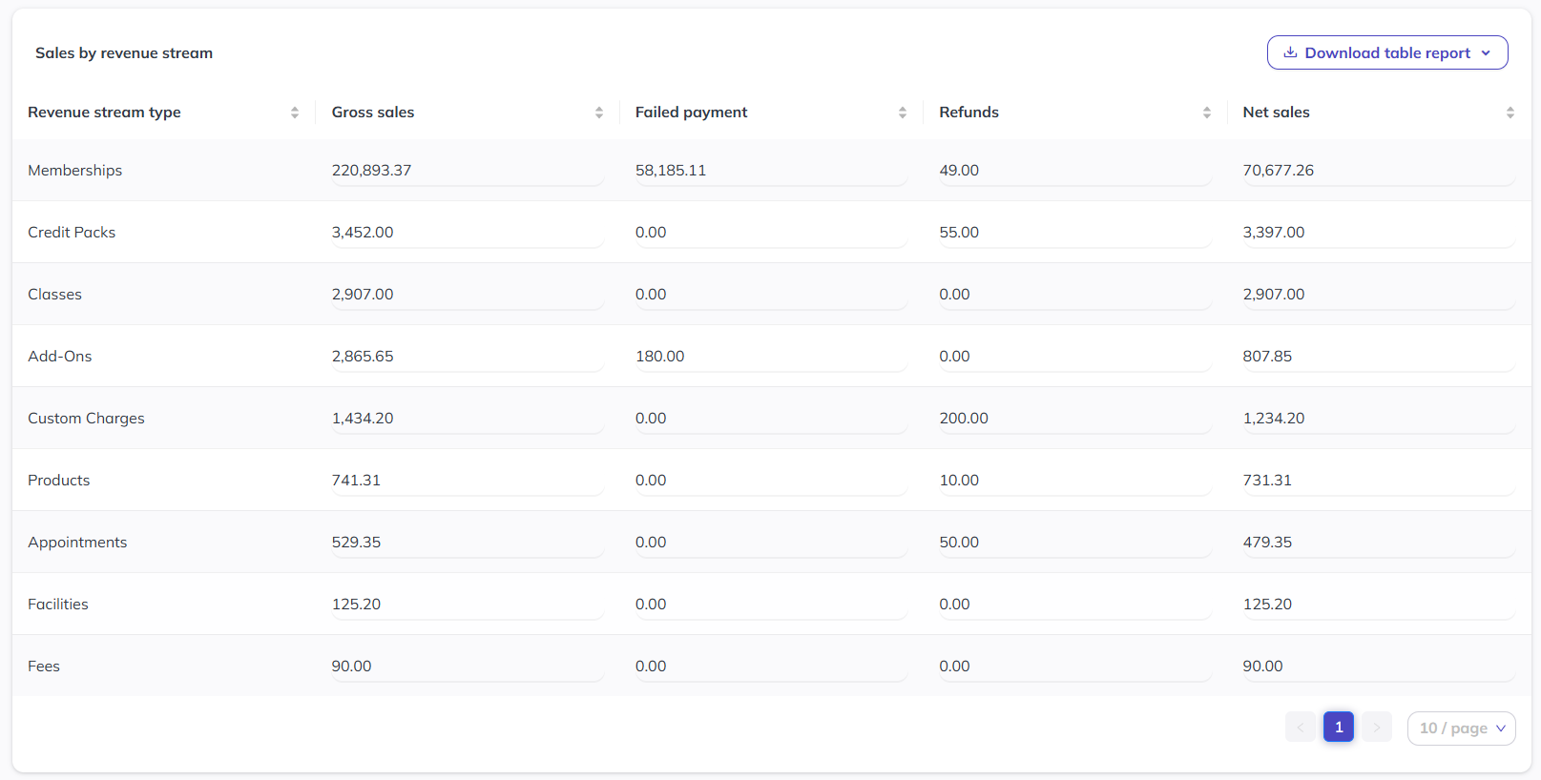
Task: Select page 1 in pagination
Action: point(1339,727)
